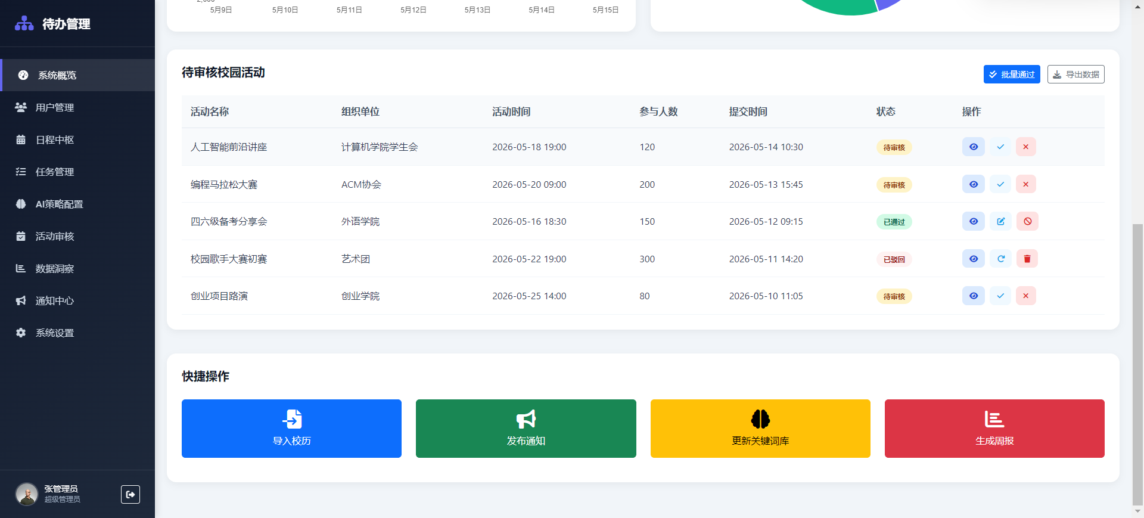
Task: Click the 已通过 status badge
Action: 894,222
